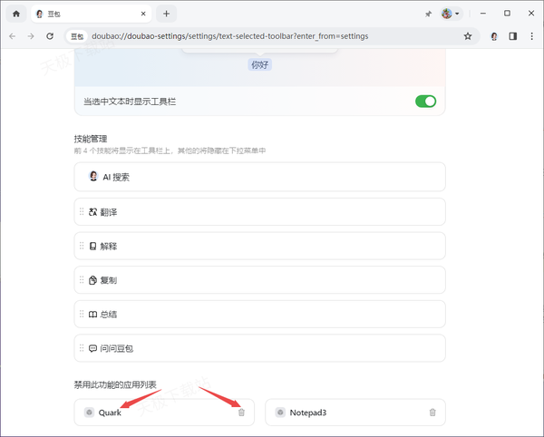Screen dimensions: 544x437
Task: Go to the home tab icon
Action: [15, 14]
